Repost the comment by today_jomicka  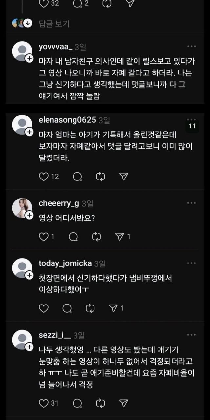click(90, 308)
